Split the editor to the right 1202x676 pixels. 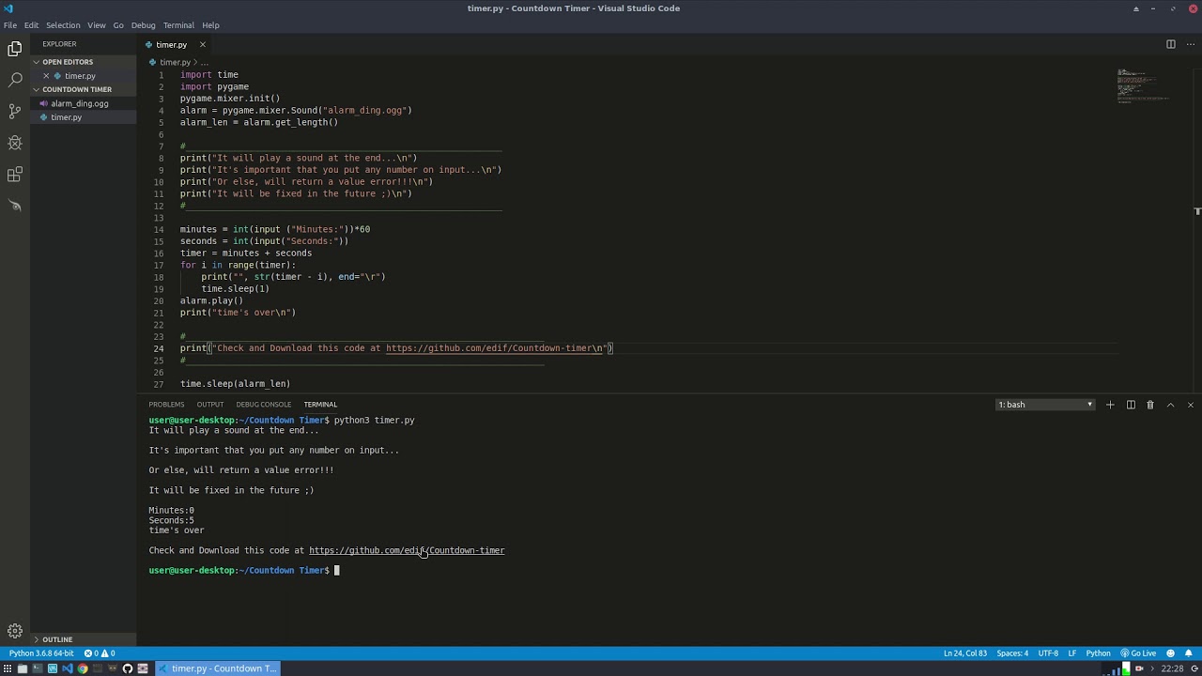(x=1170, y=44)
